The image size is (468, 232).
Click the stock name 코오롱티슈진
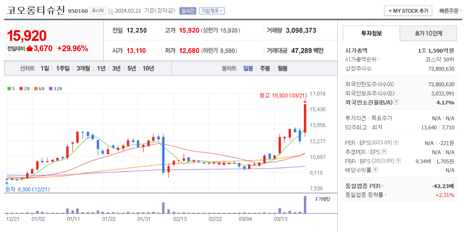point(36,10)
